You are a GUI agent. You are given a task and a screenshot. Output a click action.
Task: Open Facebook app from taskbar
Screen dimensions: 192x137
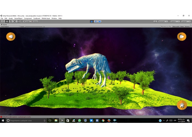97,121
